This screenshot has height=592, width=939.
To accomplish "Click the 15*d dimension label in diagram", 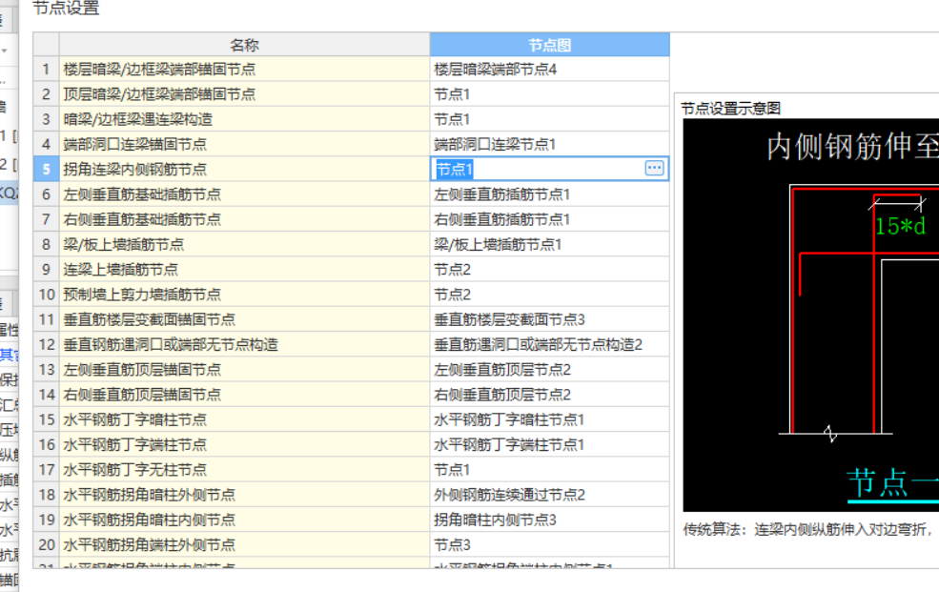I will tap(900, 226).
